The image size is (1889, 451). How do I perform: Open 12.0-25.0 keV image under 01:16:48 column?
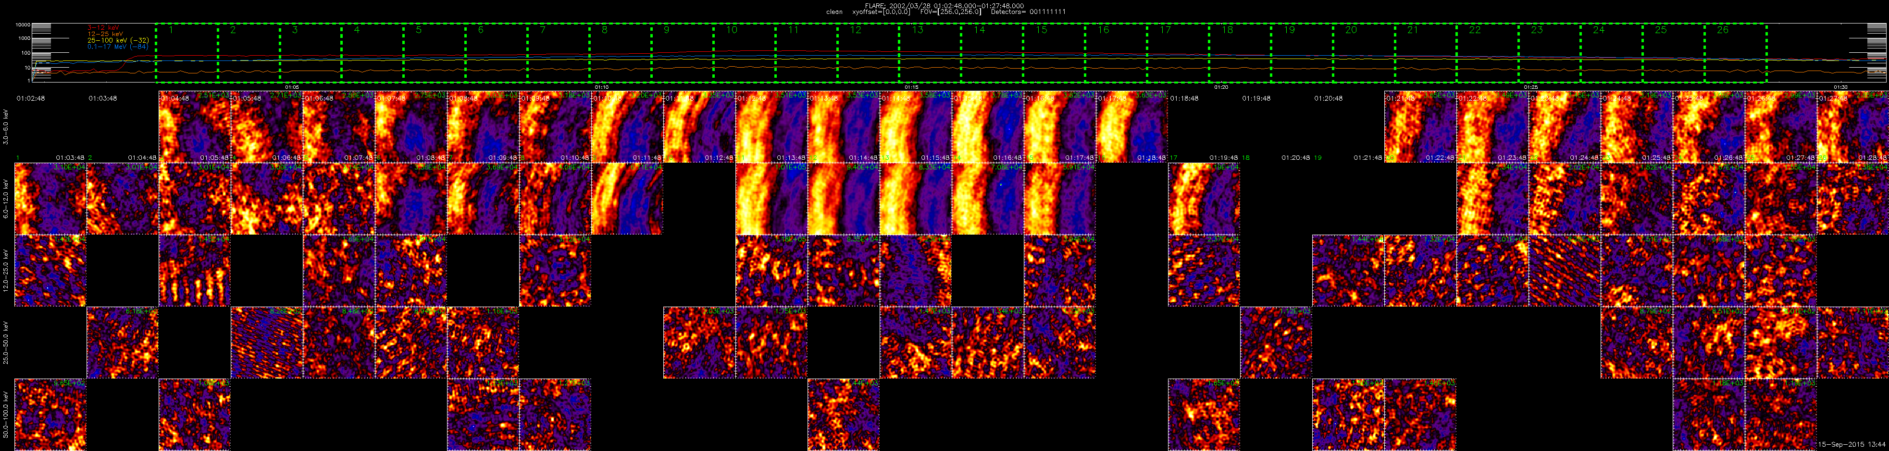(1060, 271)
